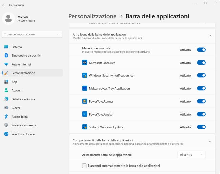Click the Rete e Internet wifi icon

[x=6, y=64]
